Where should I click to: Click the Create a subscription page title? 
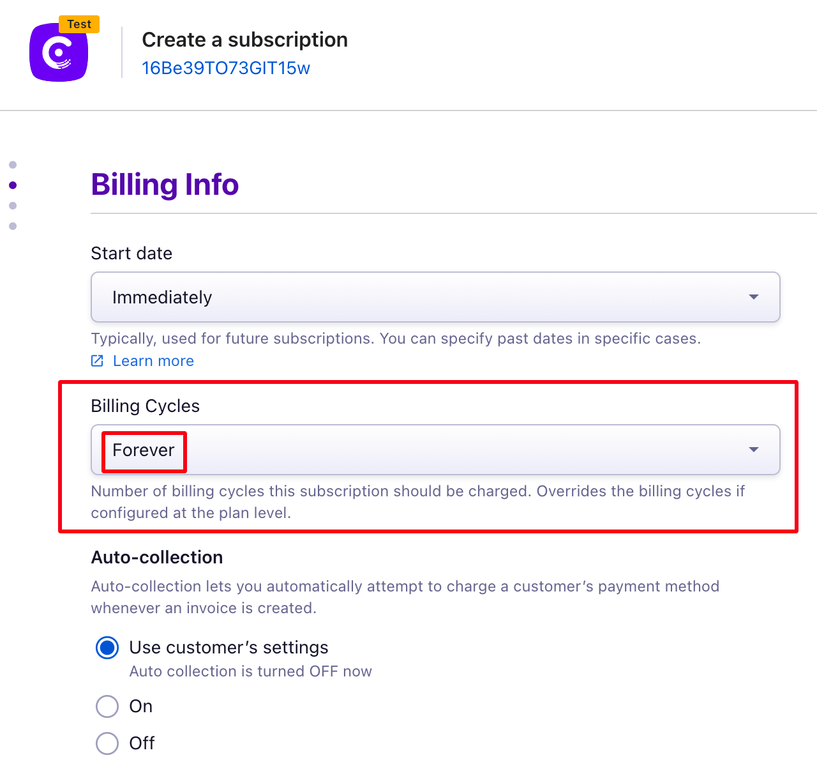pos(244,40)
